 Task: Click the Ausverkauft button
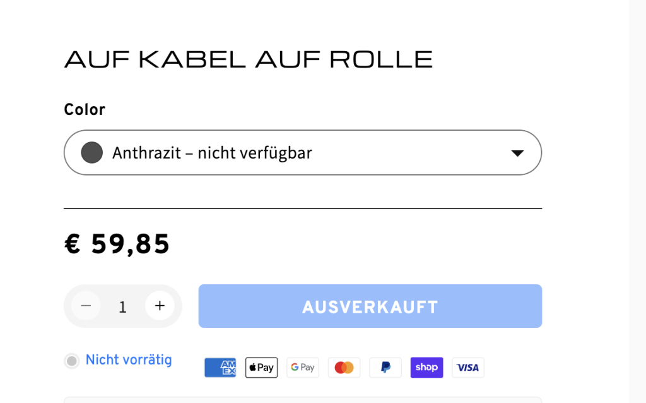tap(370, 306)
